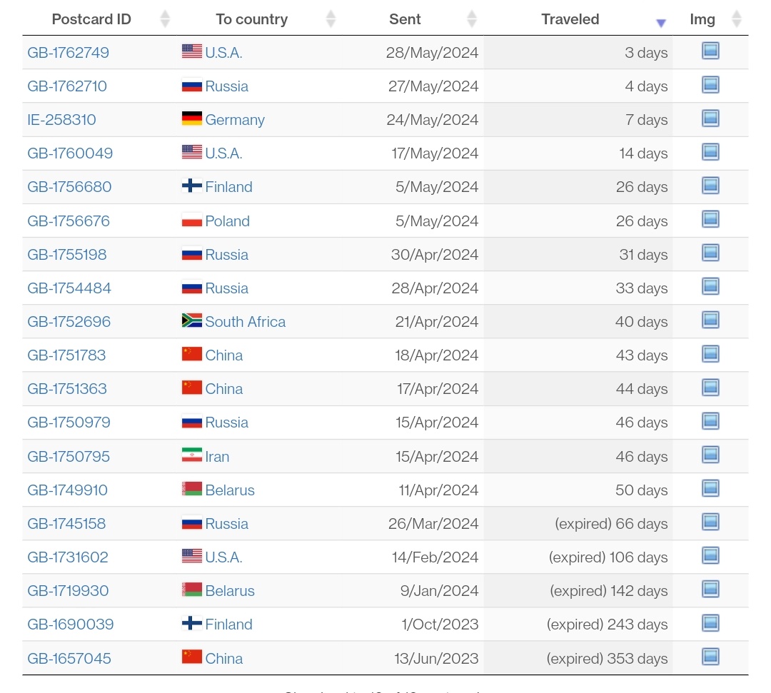The image size is (771, 693).
Task: Sort by To country column header
Action: pos(251,19)
